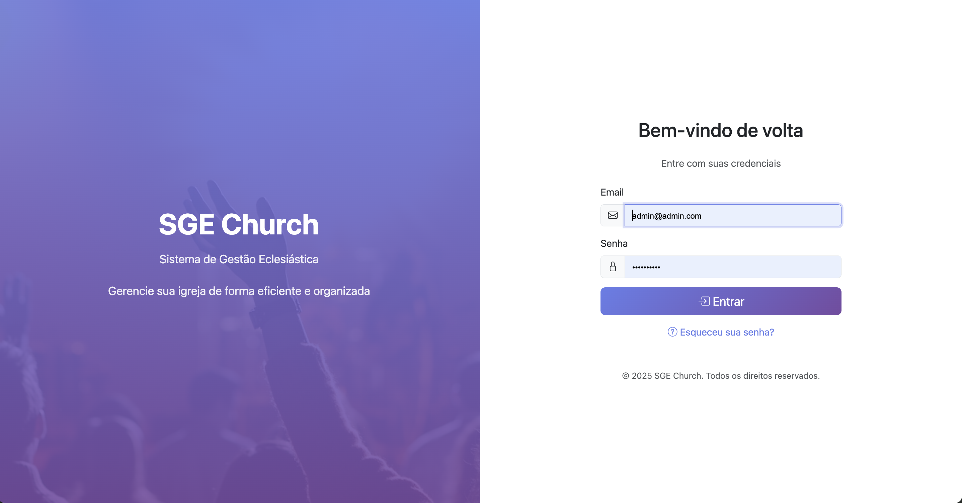Focus the admin@admin.com email input
Screen dimensions: 962x503
[733, 215]
